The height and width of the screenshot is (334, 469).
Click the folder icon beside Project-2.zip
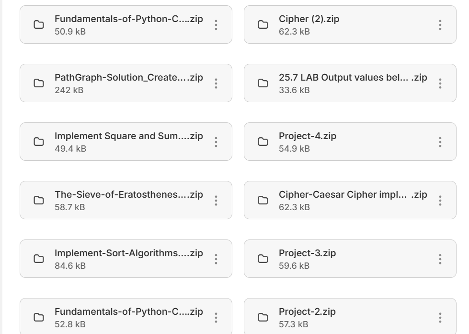point(263,317)
